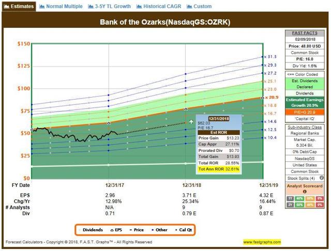Click the EPS triangle marker at x 20.9
The width and height of the screenshot is (331, 251).
(262, 98)
